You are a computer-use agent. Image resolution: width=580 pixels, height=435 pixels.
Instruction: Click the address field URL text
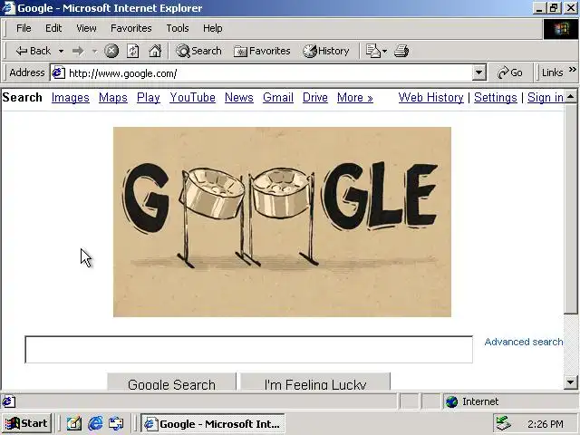123,73
